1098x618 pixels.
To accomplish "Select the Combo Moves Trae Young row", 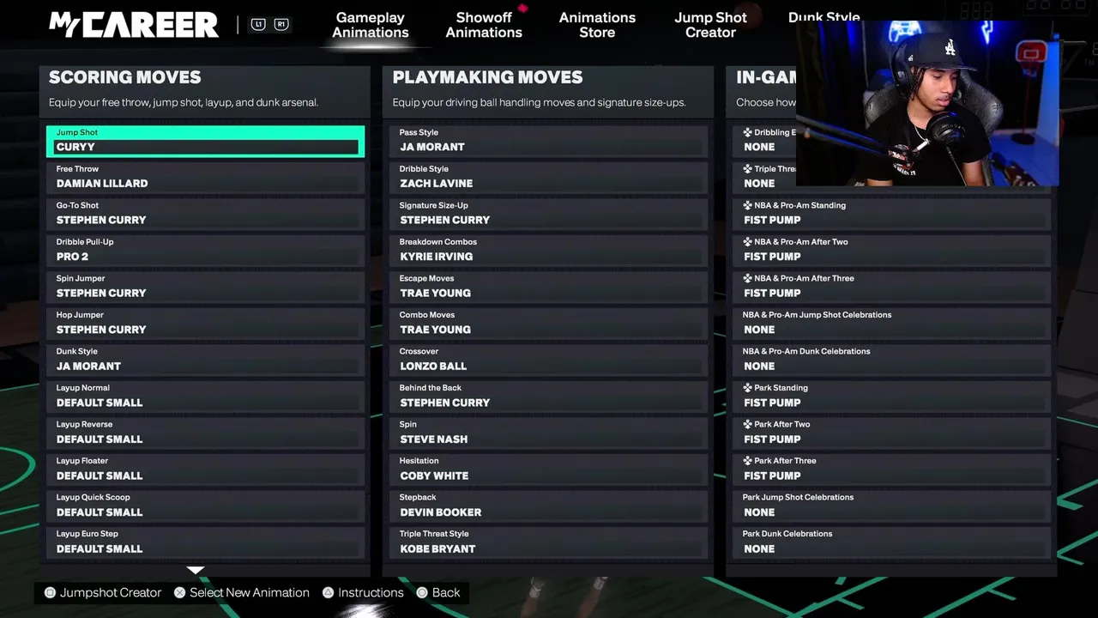I will 548,324.
